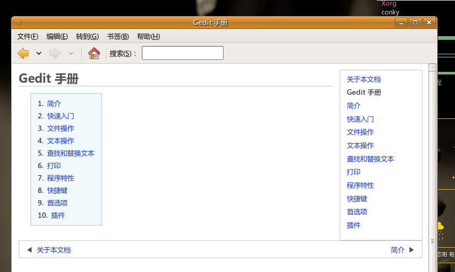Click the greyed forward arrow icon

pos(55,53)
